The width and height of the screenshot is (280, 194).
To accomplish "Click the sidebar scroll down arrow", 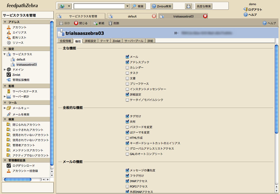I will [x=52, y=175].
